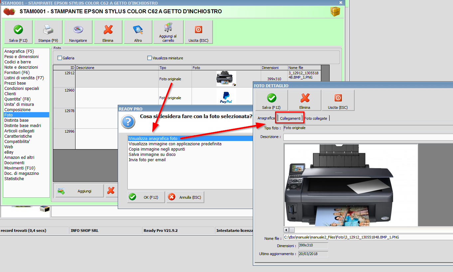
Task: Open Composizione section
Action: 26,110
